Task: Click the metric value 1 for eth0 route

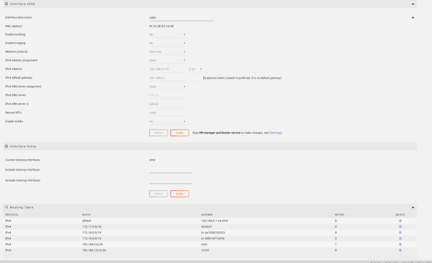Action: (336, 244)
